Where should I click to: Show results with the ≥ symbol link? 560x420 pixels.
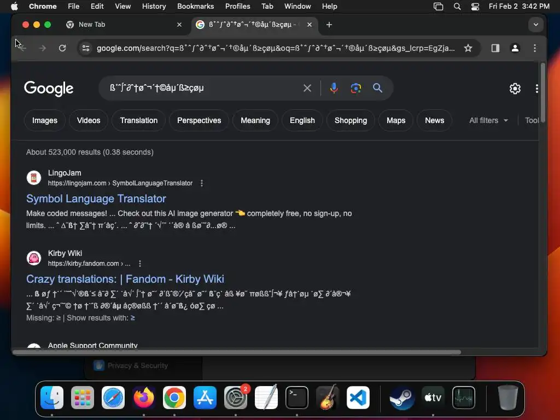tap(132, 318)
